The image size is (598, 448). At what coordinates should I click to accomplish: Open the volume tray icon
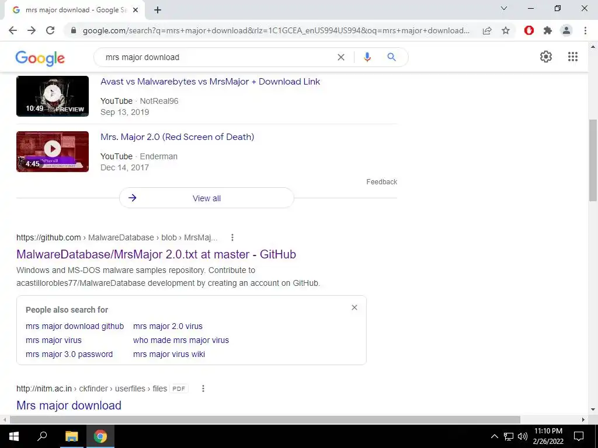coord(523,436)
